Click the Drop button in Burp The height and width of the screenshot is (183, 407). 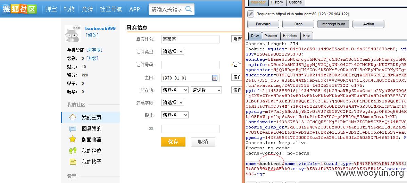coord(298,24)
